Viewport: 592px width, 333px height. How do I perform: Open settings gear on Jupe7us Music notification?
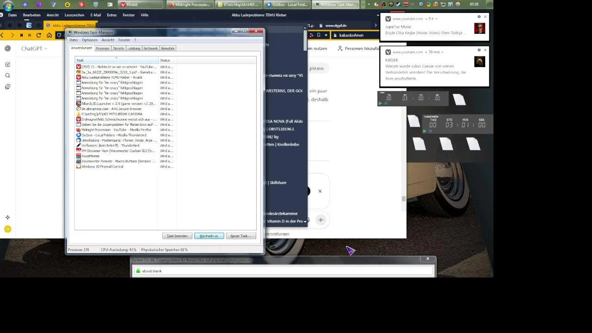479,17
